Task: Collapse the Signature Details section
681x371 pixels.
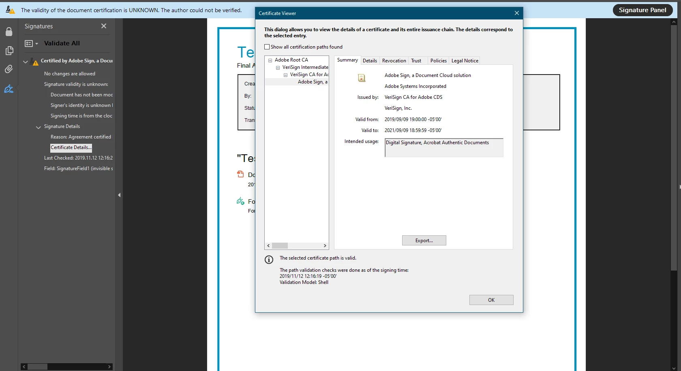Action: pos(39,127)
